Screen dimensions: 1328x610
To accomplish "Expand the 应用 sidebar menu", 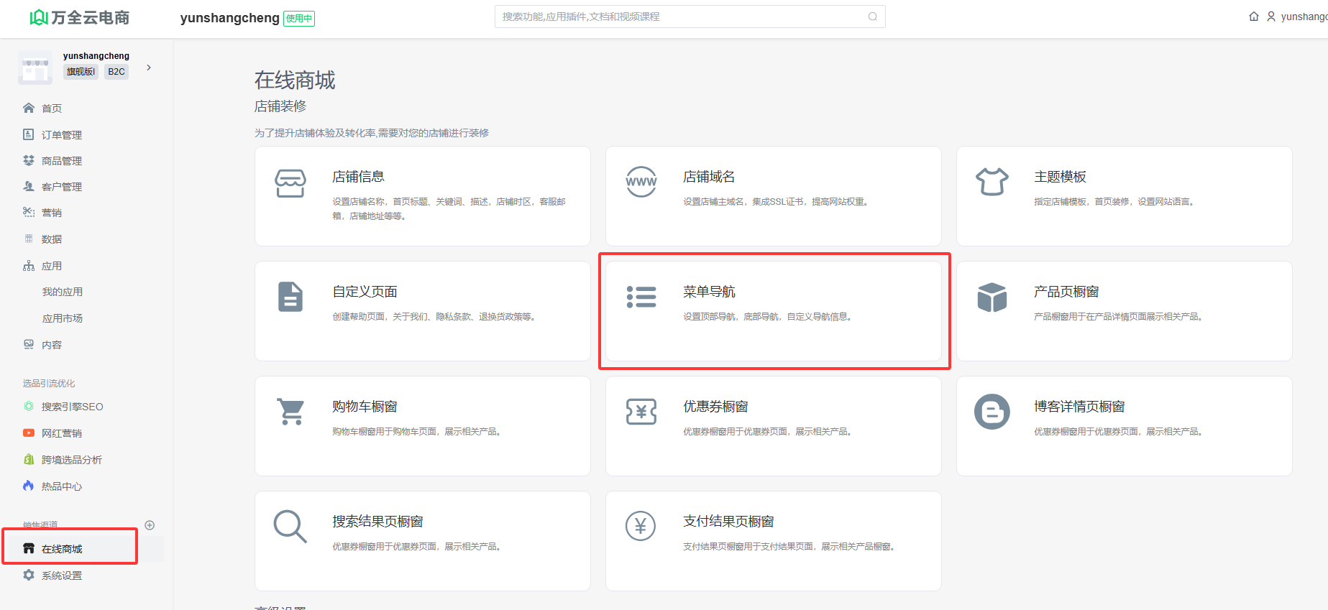I will 51,266.
